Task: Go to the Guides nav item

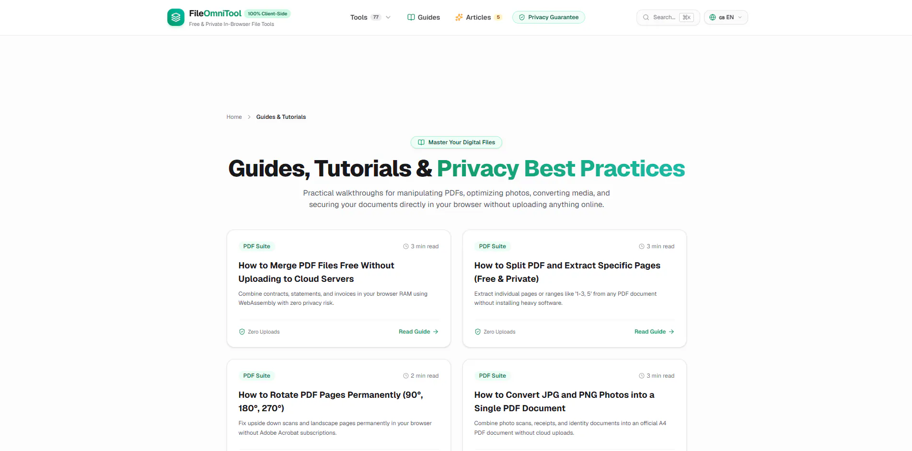Action: point(424,17)
